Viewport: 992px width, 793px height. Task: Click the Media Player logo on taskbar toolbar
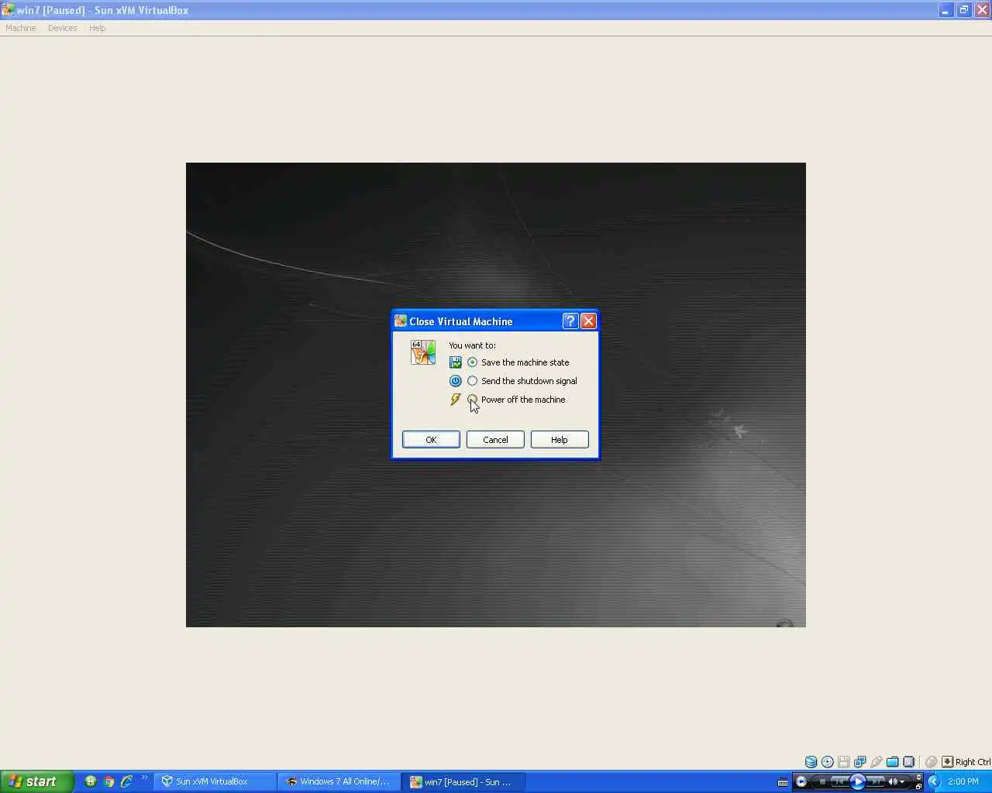point(801,781)
